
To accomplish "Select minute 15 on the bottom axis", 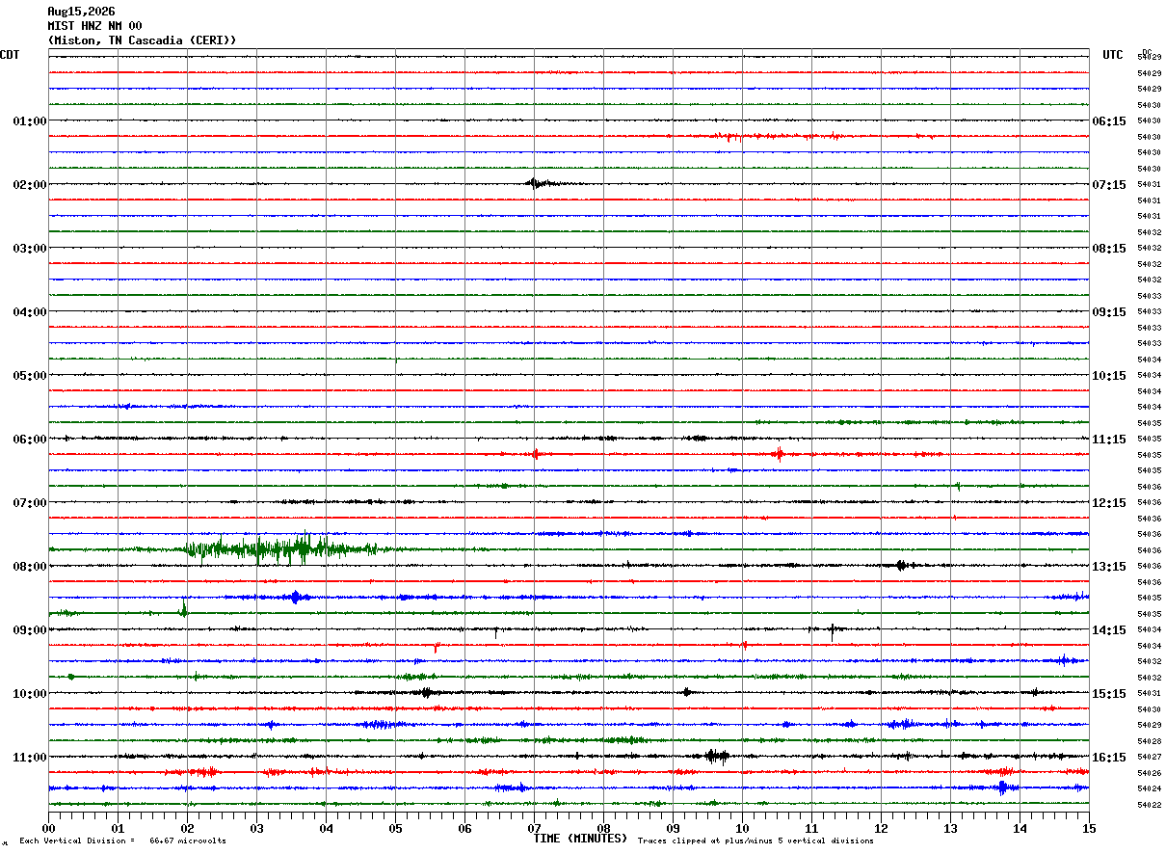I will [x=1089, y=827].
